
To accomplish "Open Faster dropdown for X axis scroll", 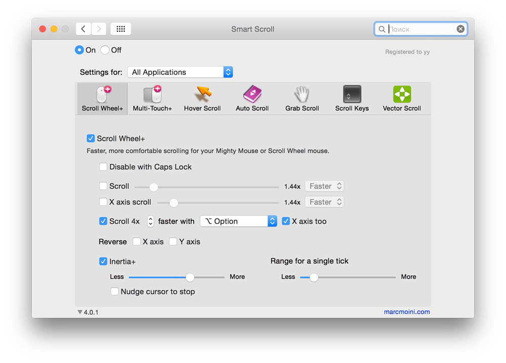I will (x=324, y=202).
